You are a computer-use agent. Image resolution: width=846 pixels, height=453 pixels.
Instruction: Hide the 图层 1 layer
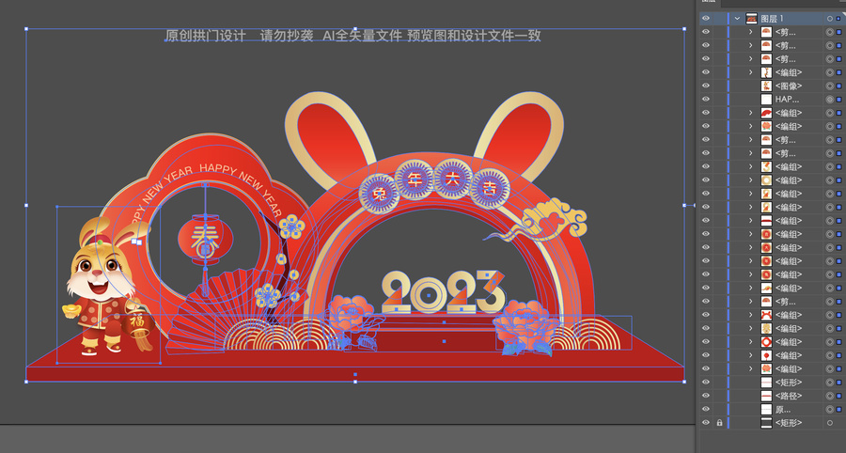[706, 19]
